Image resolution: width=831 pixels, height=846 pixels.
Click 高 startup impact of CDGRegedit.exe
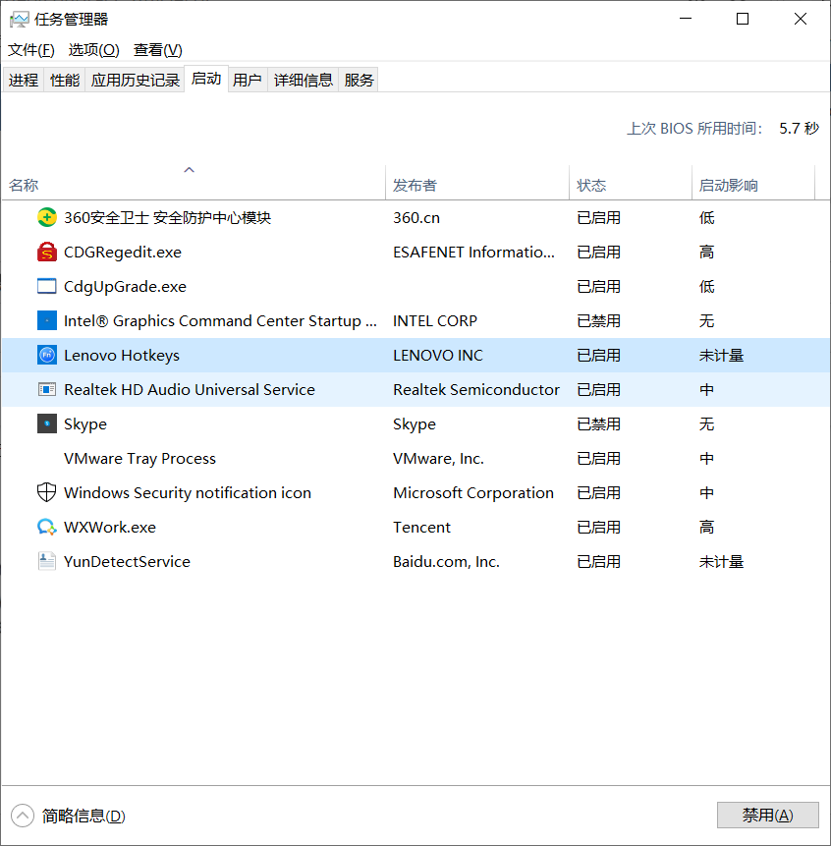click(x=706, y=252)
